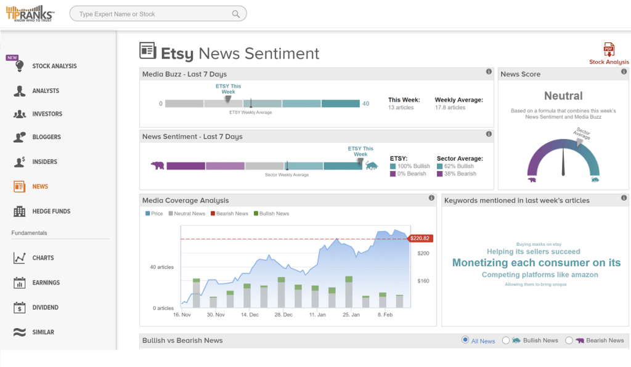This screenshot has height=367, width=631.
Task: Click keyword Allowing them to bring unique
Action: pyautogui.click(x=535, y=284)
